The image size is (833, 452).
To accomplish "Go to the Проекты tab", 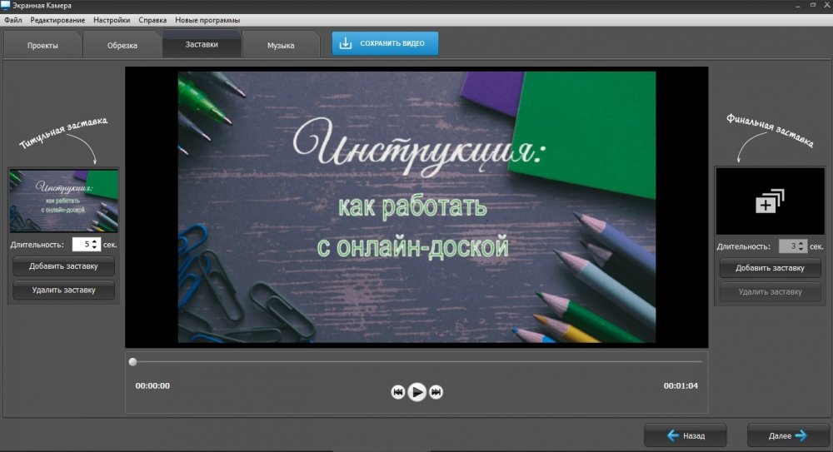I will click(x=42, y=45).
